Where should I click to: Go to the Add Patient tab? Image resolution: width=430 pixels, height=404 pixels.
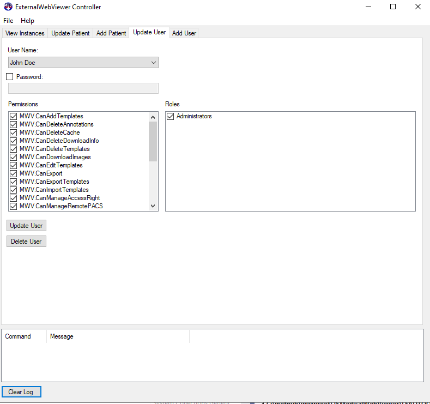[111, 33]
